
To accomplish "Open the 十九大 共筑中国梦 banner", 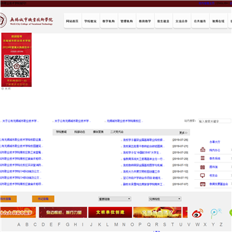I will [x=18, y=212].
